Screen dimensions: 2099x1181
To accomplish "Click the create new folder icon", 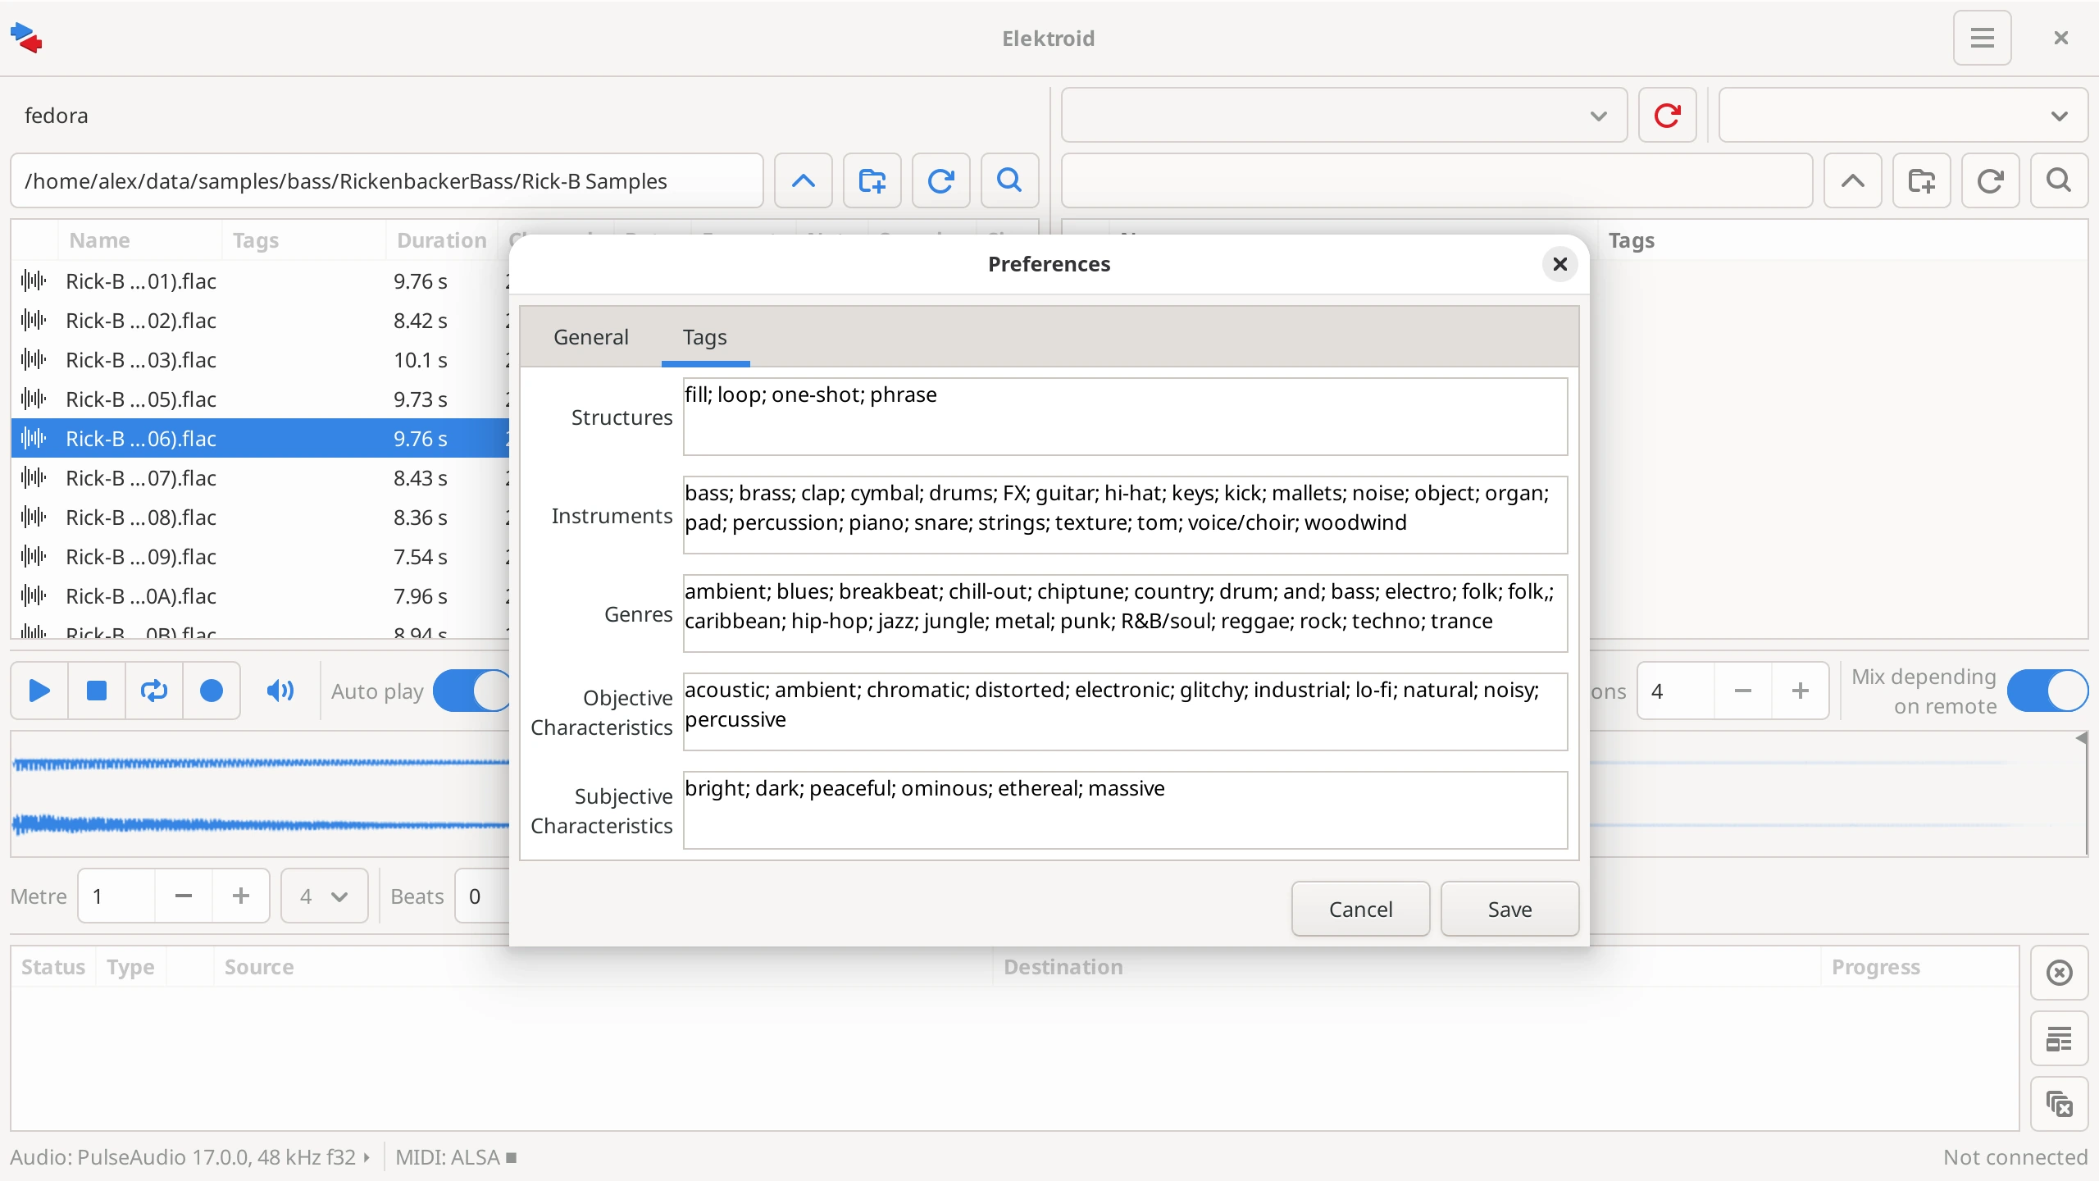I will click(872, 180).
